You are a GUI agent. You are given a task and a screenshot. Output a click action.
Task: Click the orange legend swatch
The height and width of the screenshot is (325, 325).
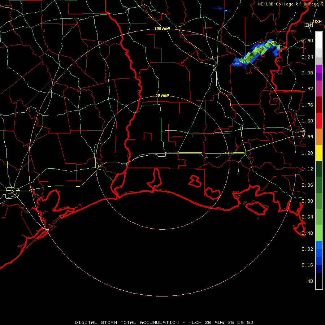[319, 137]
